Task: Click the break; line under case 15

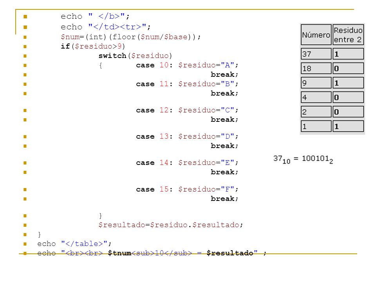Action: coord(224,199)
